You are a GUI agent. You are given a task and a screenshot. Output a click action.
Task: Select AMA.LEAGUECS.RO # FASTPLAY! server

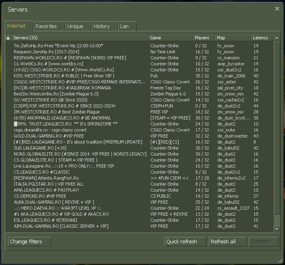coord(139,190)
